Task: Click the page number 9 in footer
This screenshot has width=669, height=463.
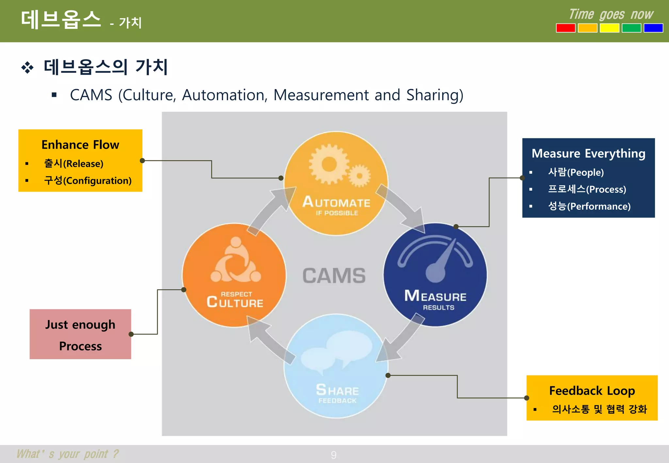Action: [x=334, y=455]
